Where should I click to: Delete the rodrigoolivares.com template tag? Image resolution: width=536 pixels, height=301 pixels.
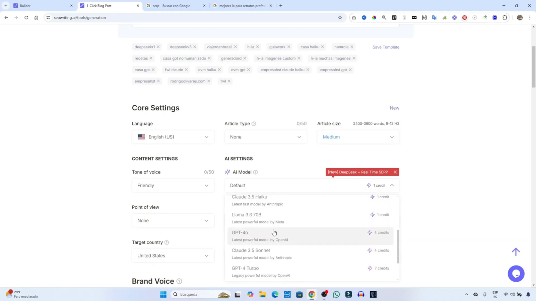209,81
